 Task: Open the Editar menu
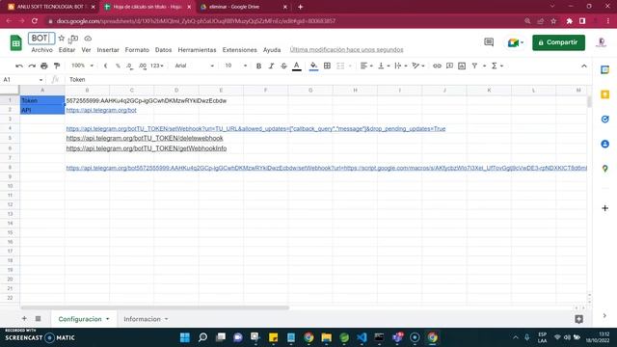pyautogui.click(x=67, y=50)
